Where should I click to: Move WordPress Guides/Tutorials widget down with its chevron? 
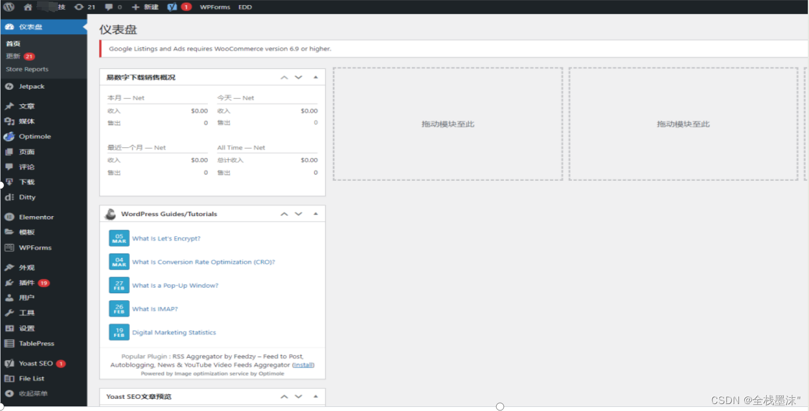[x=298, y=214]
